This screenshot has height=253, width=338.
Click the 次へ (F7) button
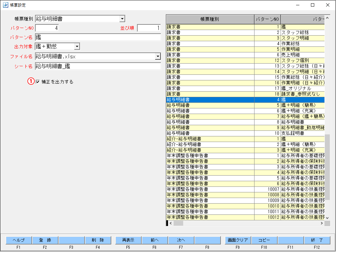click(x=180, y=240)
